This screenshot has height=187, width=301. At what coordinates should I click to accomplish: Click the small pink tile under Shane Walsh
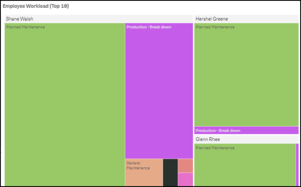click(x=185, y=180)
